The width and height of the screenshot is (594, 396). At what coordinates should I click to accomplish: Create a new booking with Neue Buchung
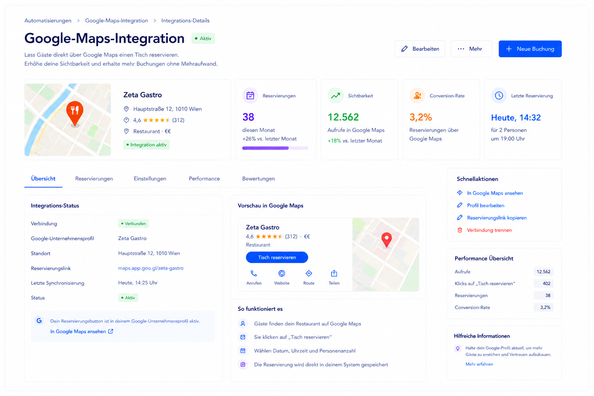point(530,49)
